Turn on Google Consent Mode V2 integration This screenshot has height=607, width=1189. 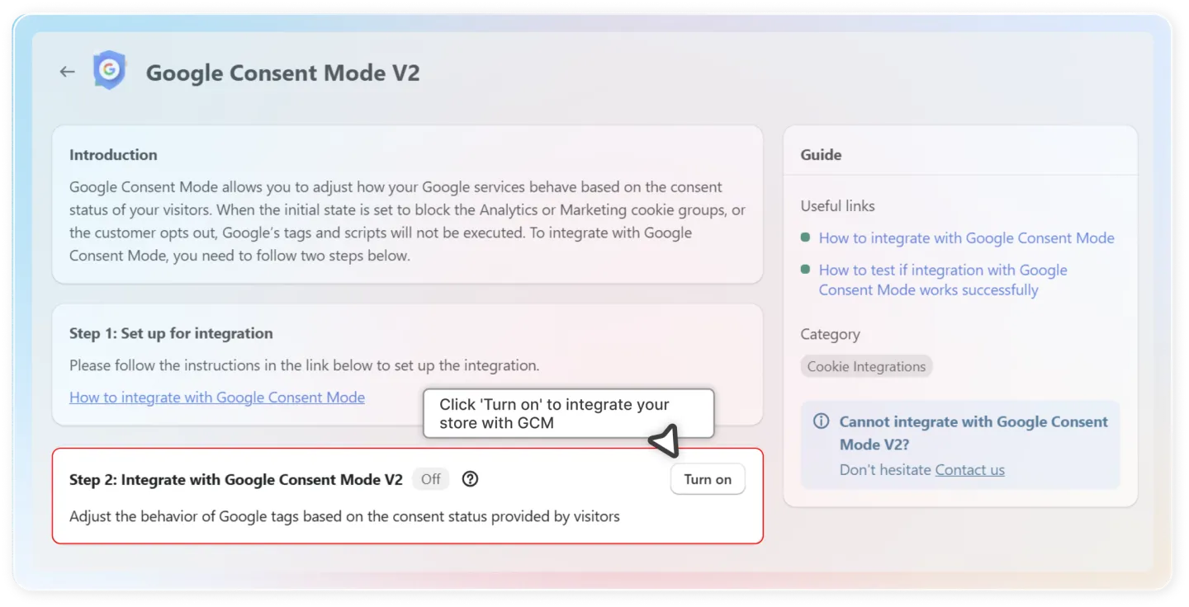pos(708,479)
